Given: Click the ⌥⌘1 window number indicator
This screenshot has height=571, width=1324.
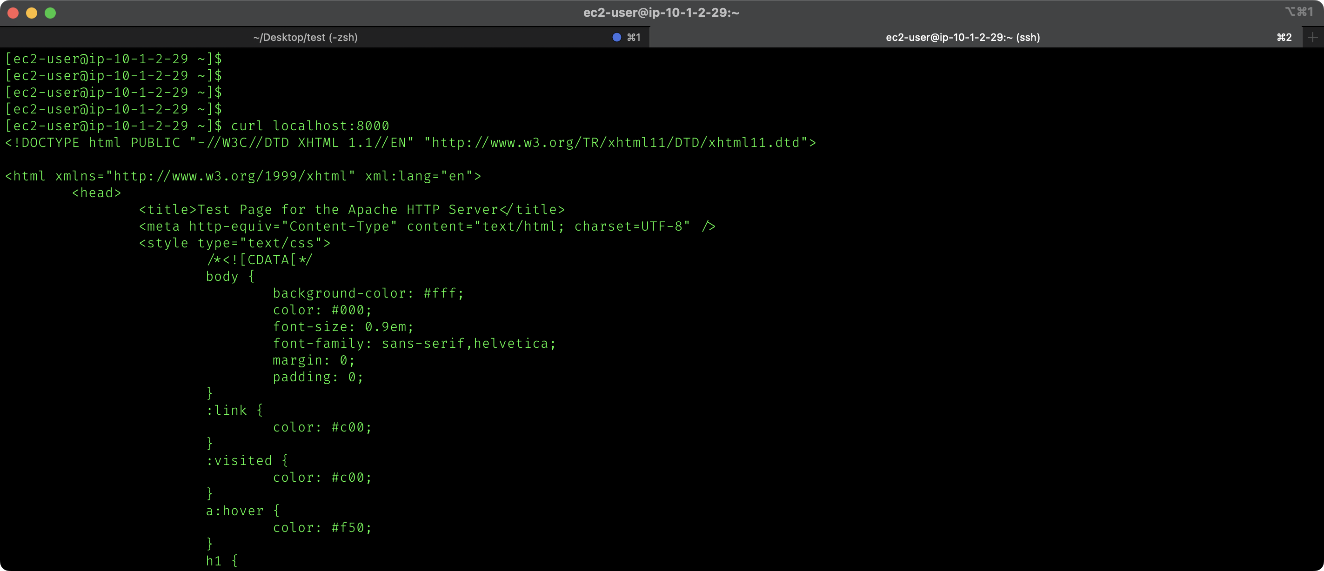Looking at the screenshot, I should point(1299,12).
